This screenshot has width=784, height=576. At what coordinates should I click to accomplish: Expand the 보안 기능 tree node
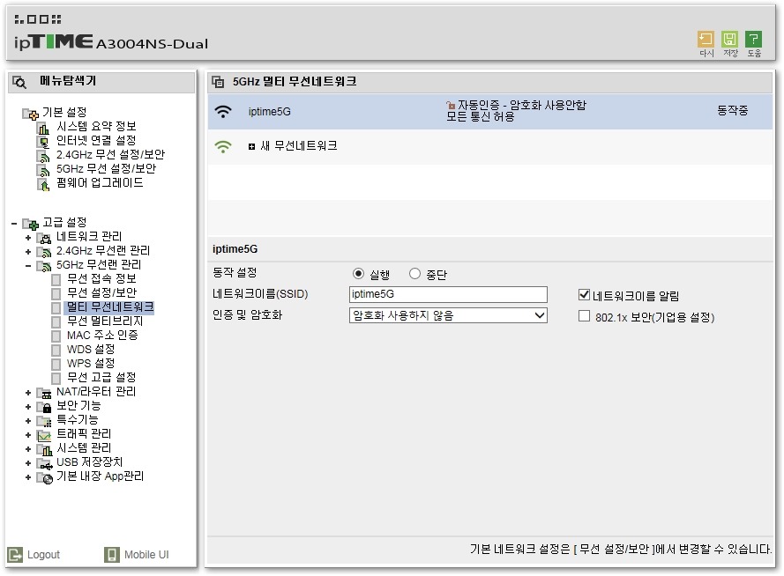[x=28, y=407]
